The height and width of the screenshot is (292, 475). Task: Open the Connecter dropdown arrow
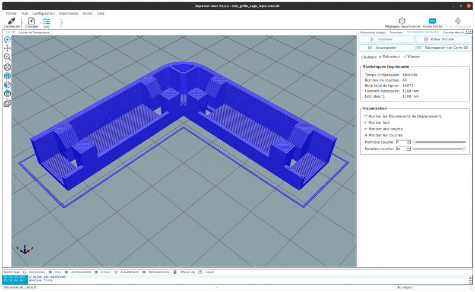point(23,23)
